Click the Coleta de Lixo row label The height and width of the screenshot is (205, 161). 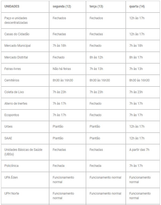(x=14, y=92)
